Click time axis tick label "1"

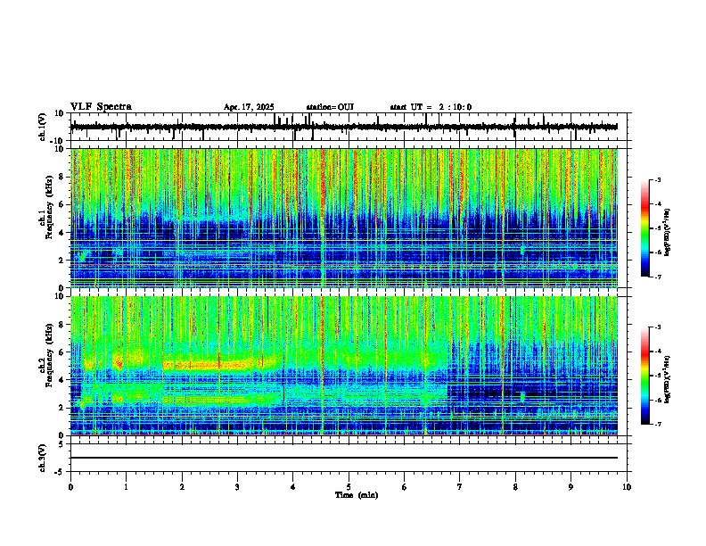(x=126, y=487)
